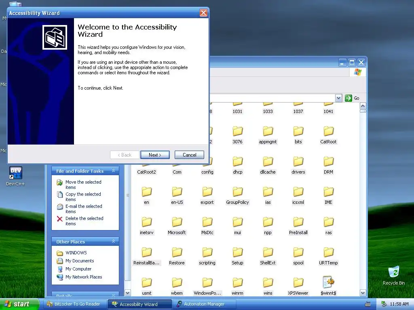Viewport: 414px width, 310px height.
Task: Open My Computer in Other Places
Action: [78, 269]
